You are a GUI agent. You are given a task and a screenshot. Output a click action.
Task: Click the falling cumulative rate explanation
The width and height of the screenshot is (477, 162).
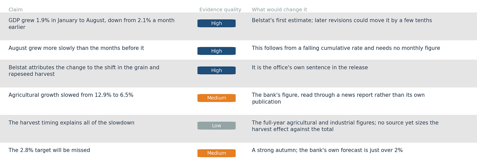point(346,48)
